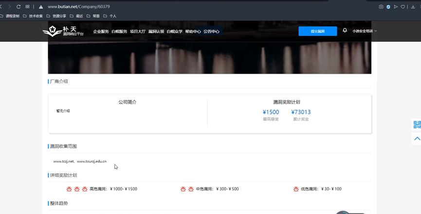Click the first bug icon beside 高危漏洞

pos(69,189)
